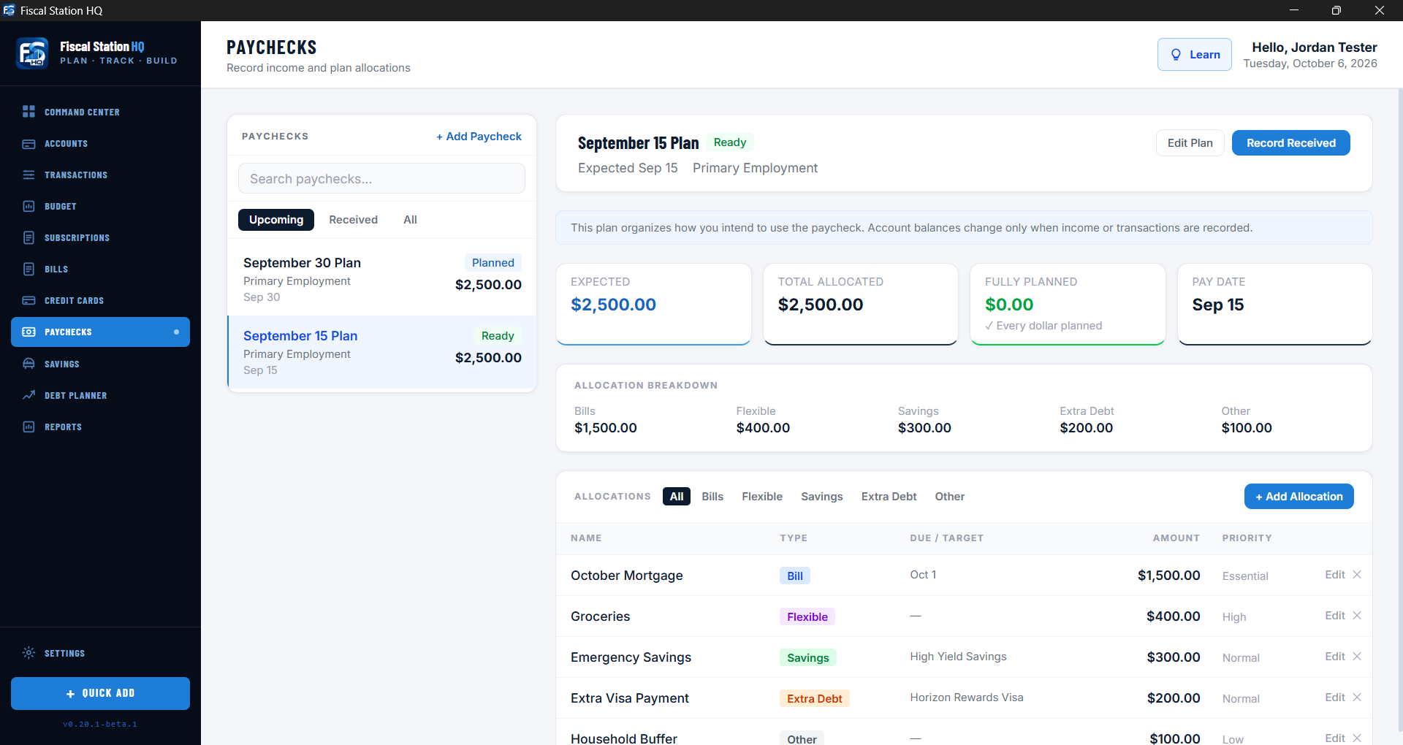Click the Reports chart icon
Image resolution: width=1403 pixels, height=745 pixels.
(28, 427)
